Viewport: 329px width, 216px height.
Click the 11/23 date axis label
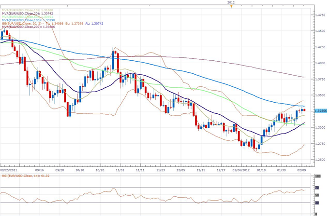161,170
